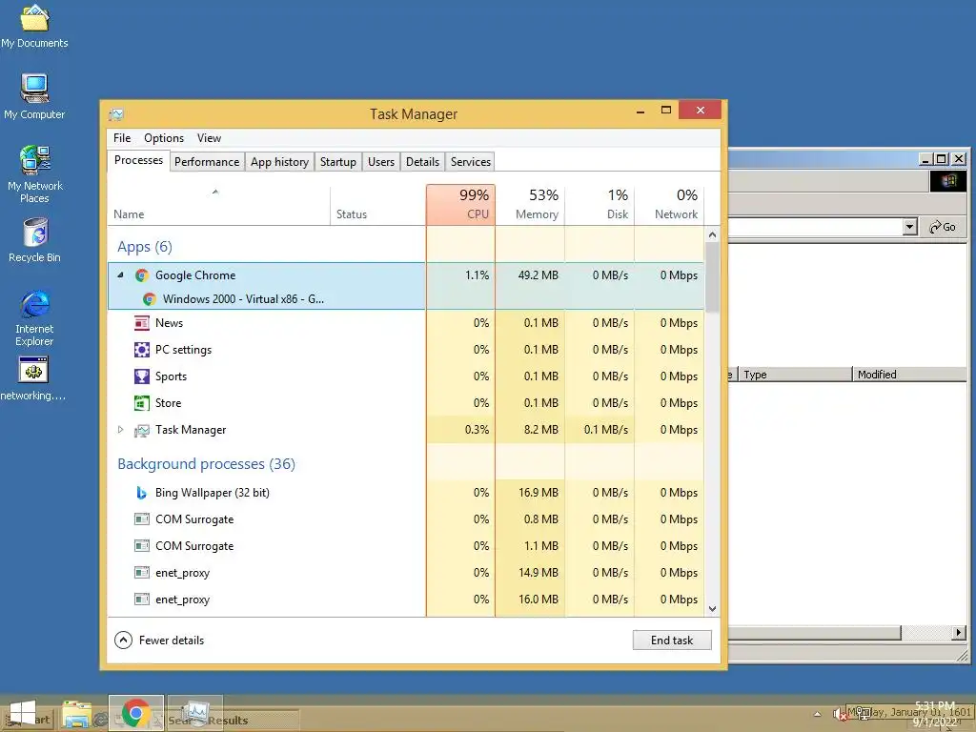Click the muted volume tray icon
Image resolution: width=976 pixels, height=732 pixels.
(x=841, y=714)
